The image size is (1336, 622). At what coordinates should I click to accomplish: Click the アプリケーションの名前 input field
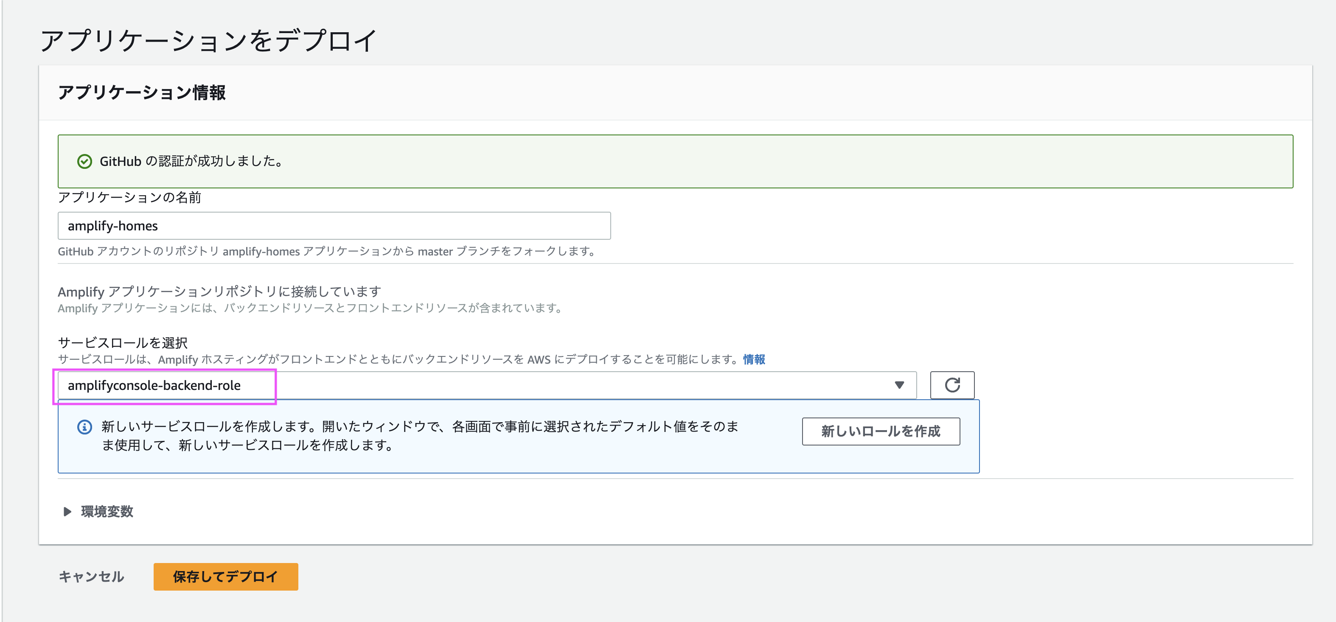tap(334, 225)
